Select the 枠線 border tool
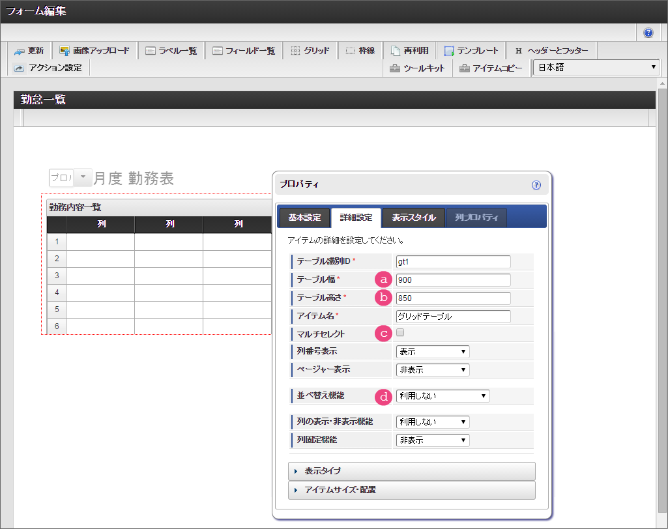Screen dimensions: 668x529 point(360,51)
